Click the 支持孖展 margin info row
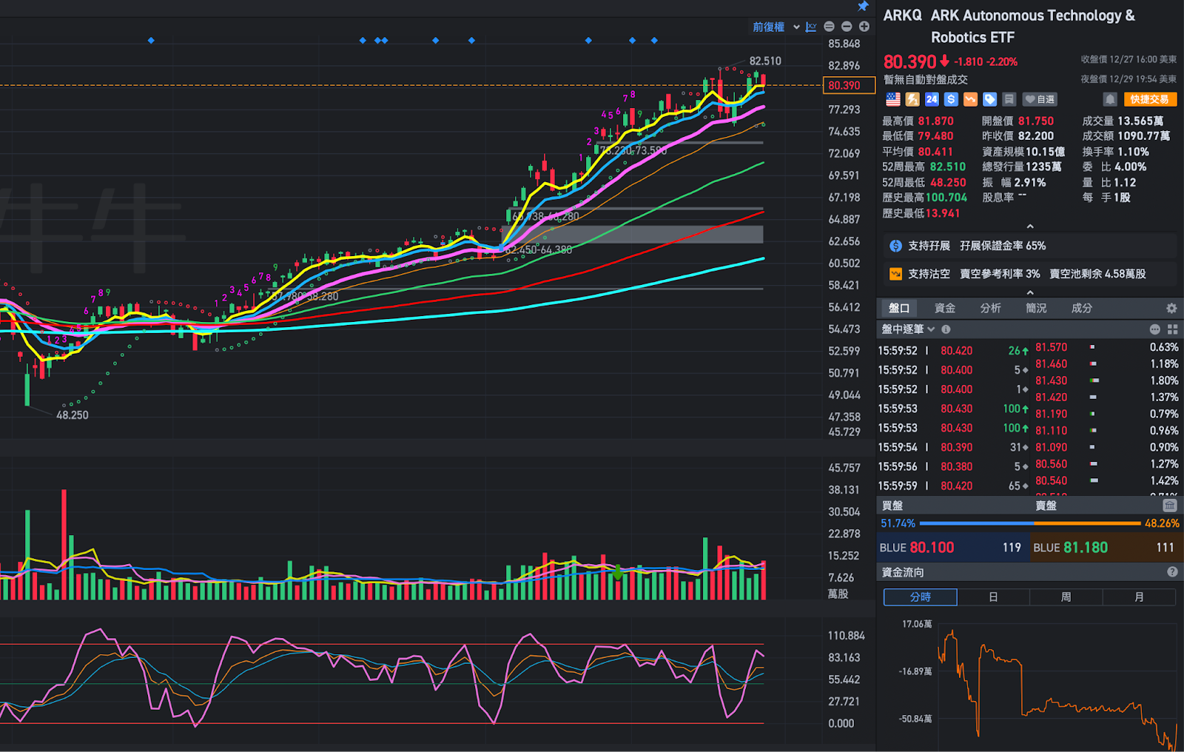 point(1029,246)
